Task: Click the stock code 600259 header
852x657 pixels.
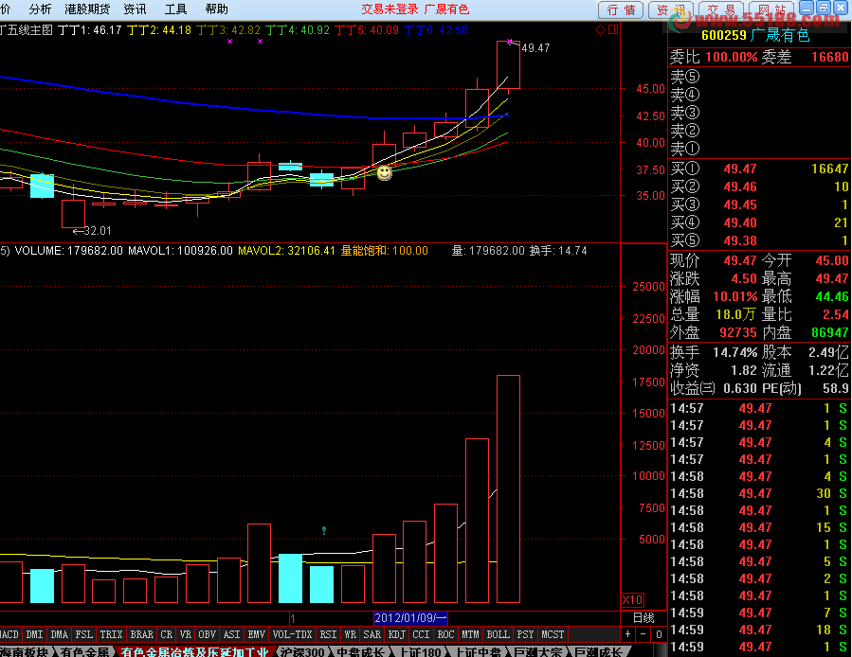Action: click(x=724, y=35)
